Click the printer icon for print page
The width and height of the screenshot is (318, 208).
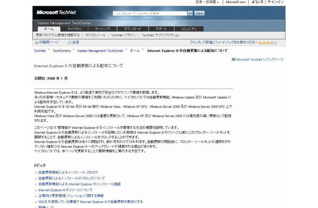click(x=36, y=42)
